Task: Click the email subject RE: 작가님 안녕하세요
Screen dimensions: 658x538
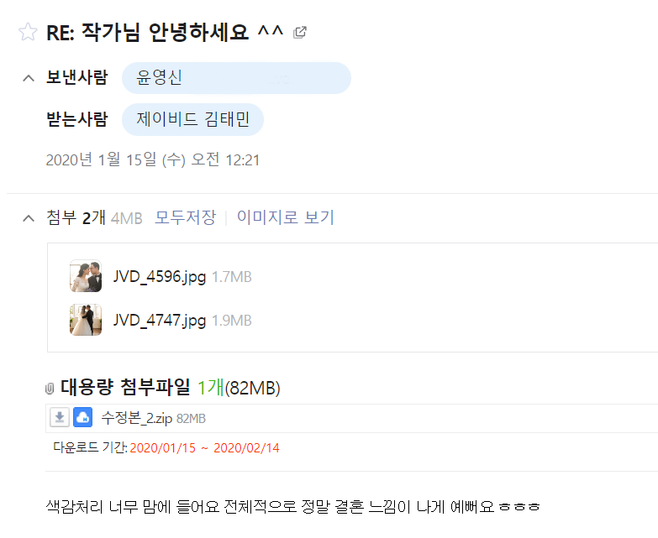Action: (x=165, y=33)
